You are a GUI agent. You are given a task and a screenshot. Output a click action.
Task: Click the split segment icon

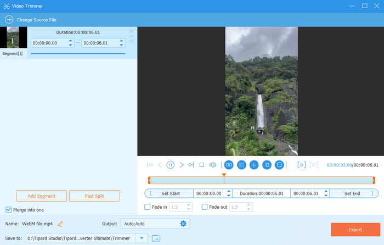click(229, 165)
